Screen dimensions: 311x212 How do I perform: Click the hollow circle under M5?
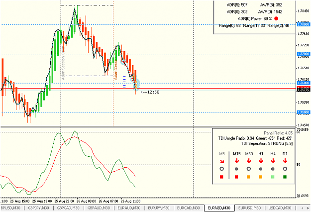point(222,169)
